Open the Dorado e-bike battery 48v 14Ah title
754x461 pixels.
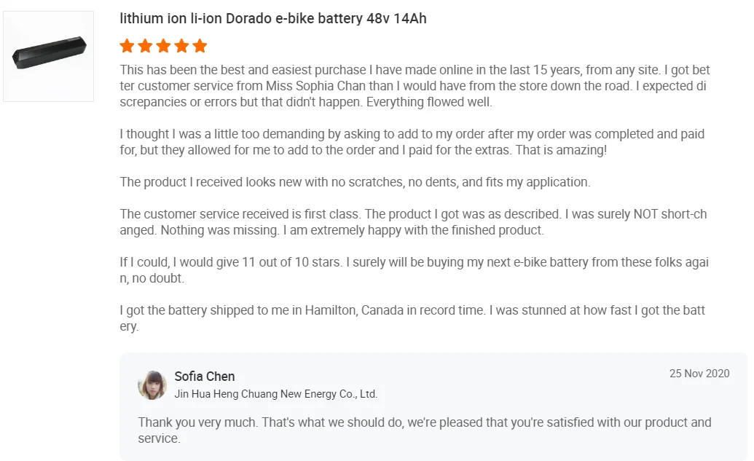click(x=273, y=19)
